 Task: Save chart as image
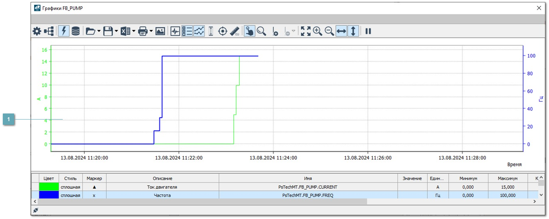(x=160, y=31)
